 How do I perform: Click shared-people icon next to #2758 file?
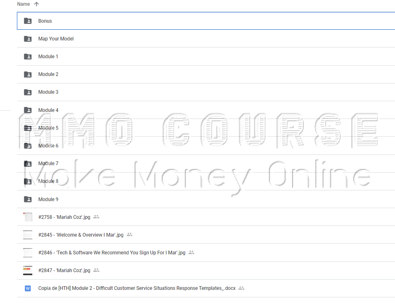click(x=96, y=217)
